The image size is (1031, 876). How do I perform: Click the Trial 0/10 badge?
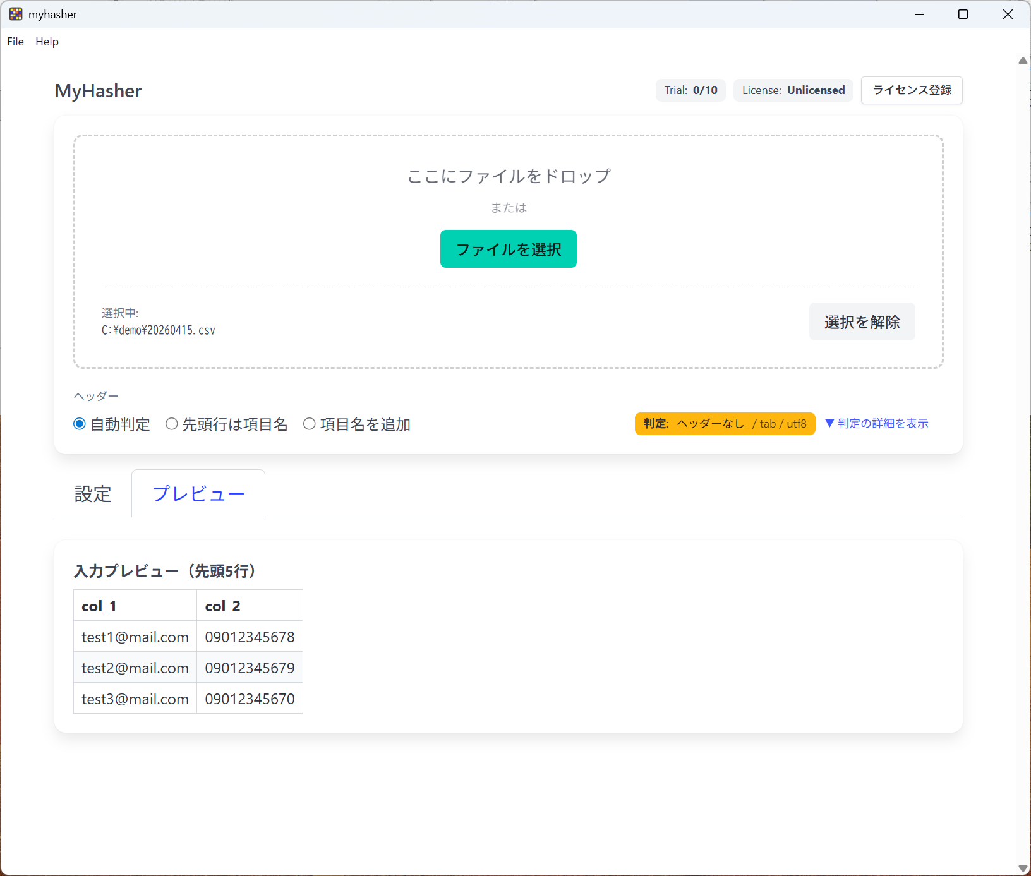click(691, 90)
